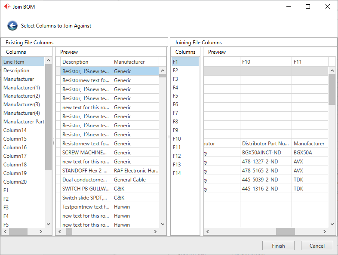Image resolution: width=338 pixels, height=255 pixels.
Task: Click the blue back arrow icon
Action: pyautogui.click(x=12, y=26)
